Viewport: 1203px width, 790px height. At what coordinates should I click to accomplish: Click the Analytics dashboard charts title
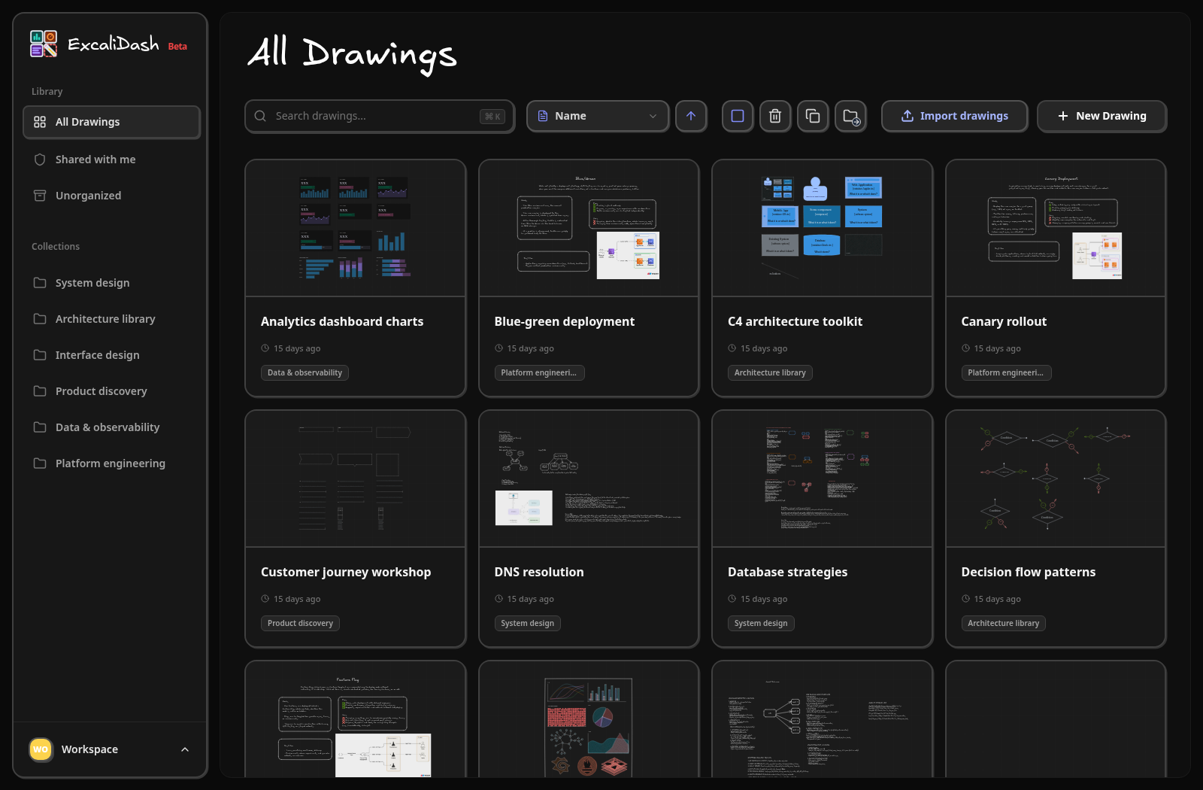[x=342, y=321]
